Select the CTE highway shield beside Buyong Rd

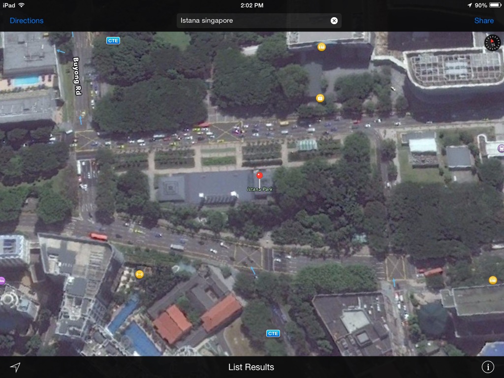click(113, 40)
